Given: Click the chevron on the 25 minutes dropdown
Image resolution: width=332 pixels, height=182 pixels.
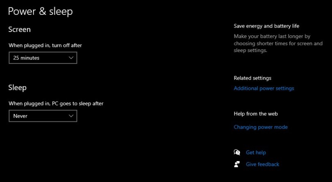Looking at the screenshot, I should [71, 58].
